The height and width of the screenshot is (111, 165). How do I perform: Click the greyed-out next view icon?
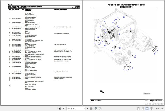pos(100,109)
